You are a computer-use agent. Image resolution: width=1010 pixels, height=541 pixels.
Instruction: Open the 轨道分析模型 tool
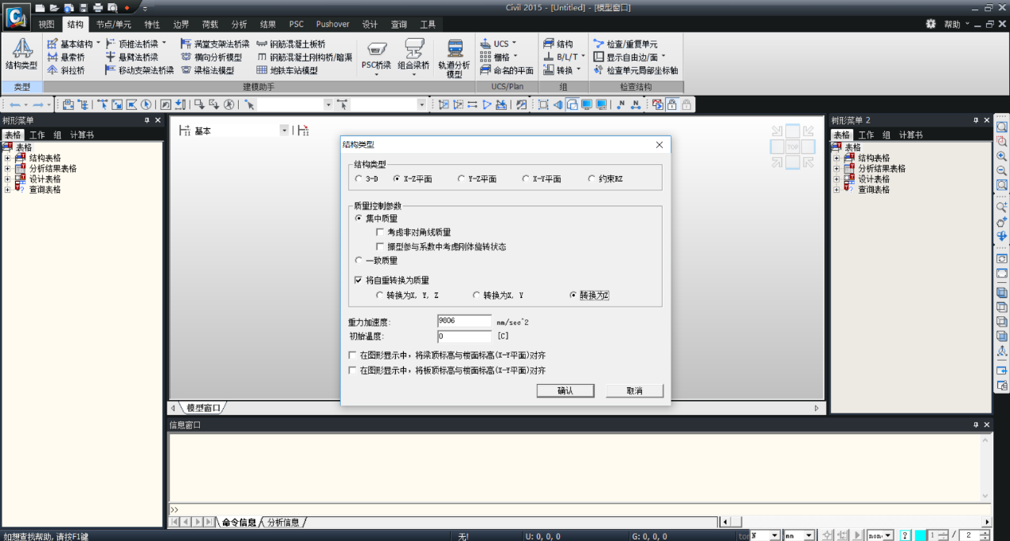pyautogui.click(x=454, y=57)
